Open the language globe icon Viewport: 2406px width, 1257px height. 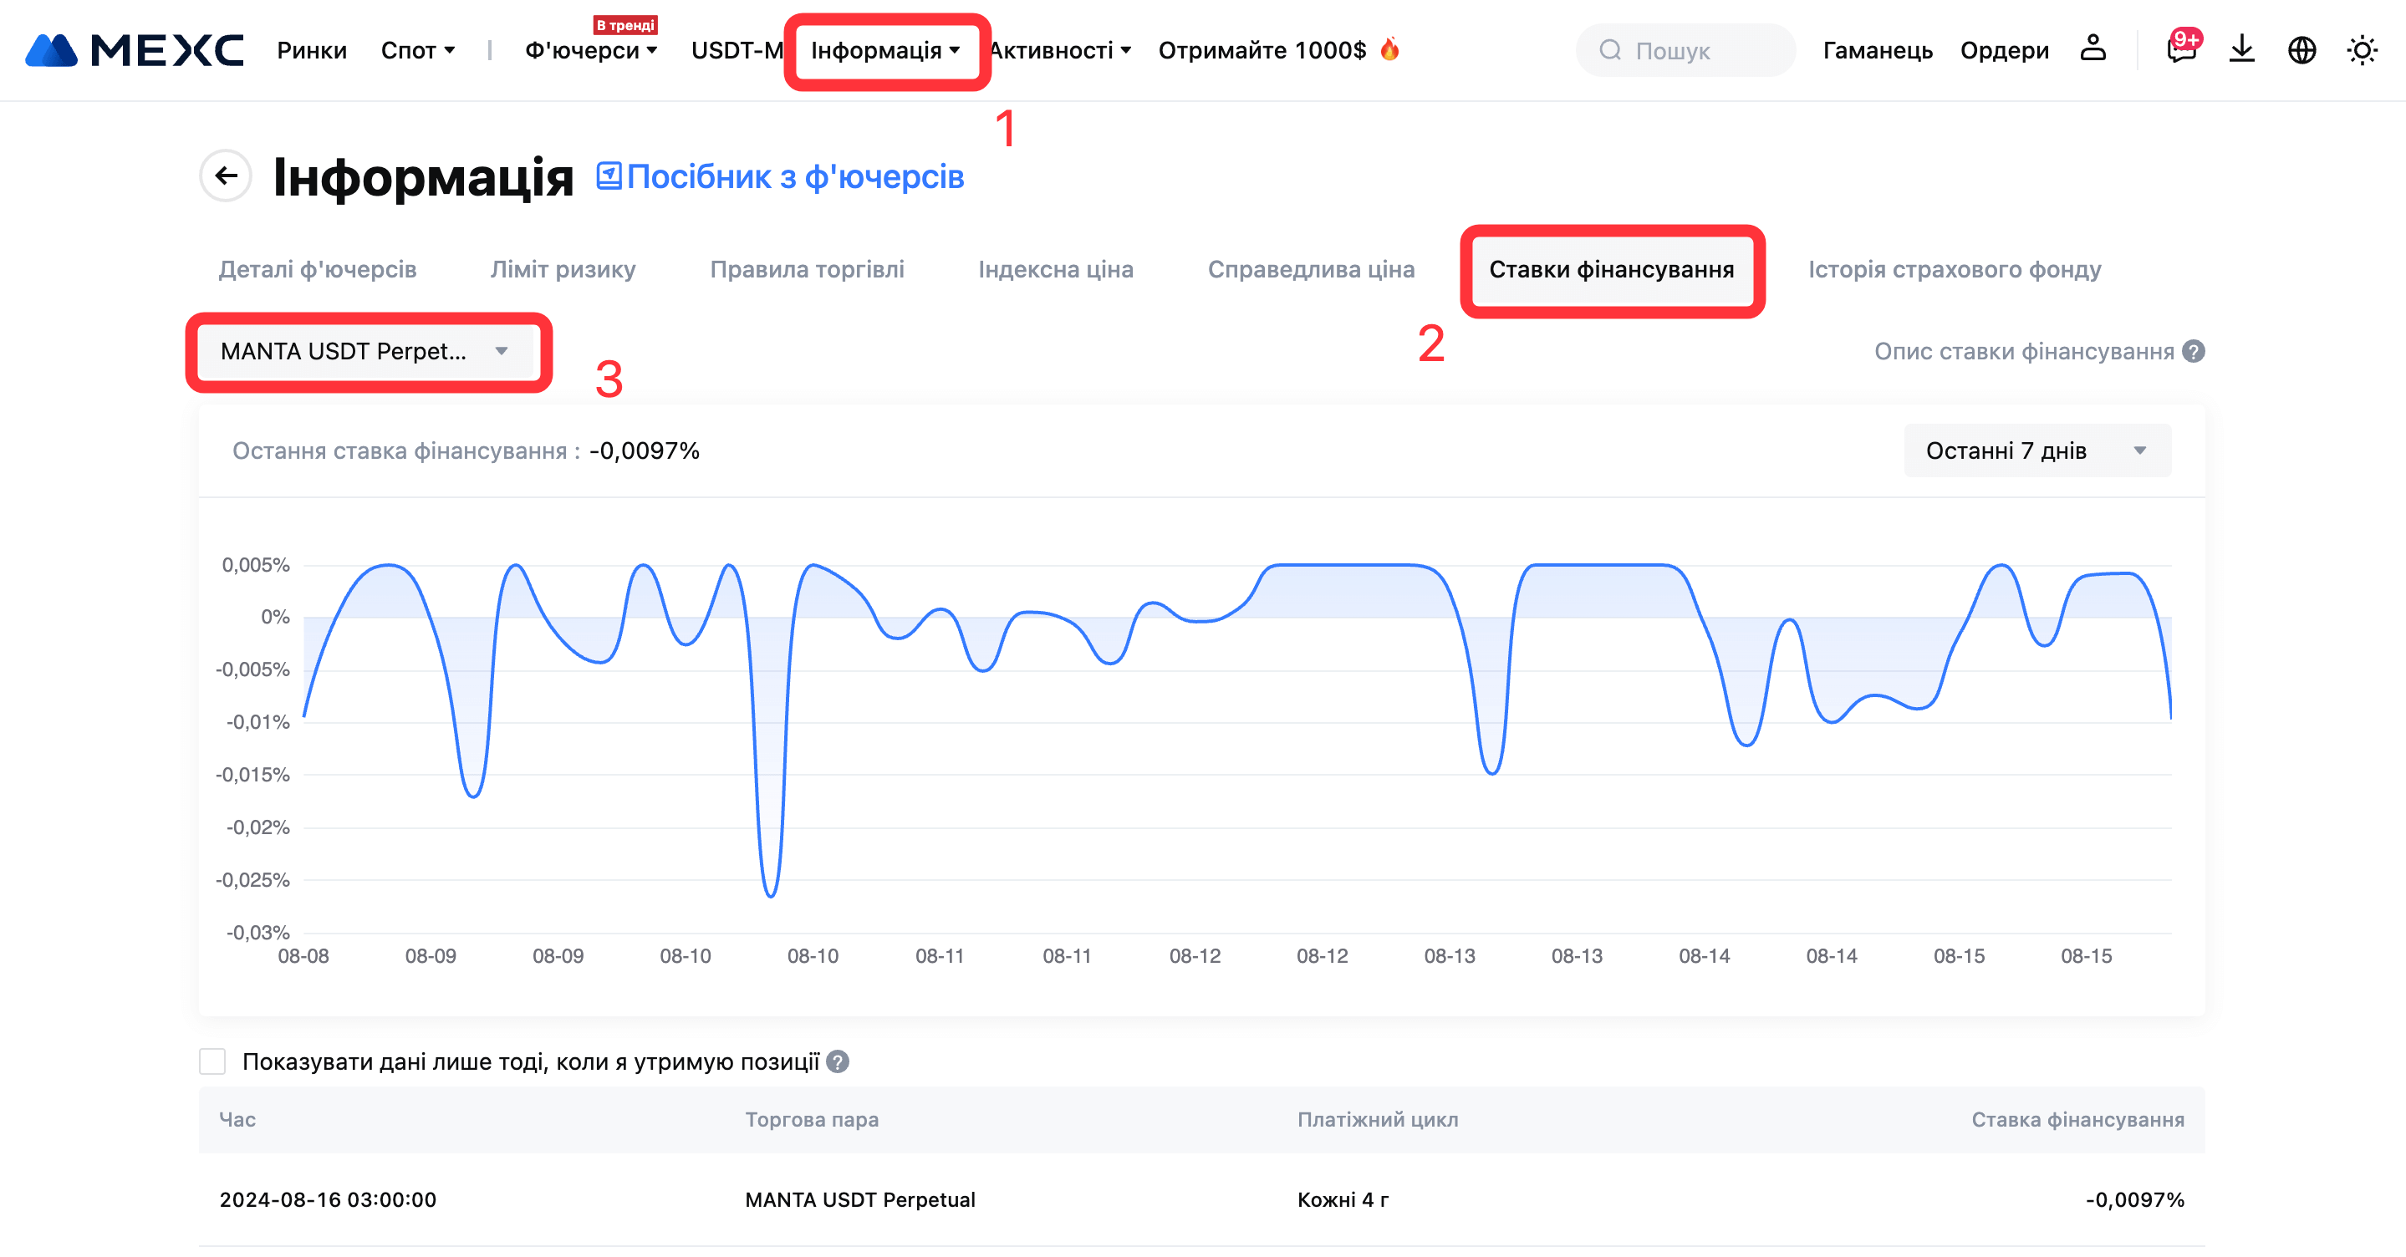(x=2302, y=49)
